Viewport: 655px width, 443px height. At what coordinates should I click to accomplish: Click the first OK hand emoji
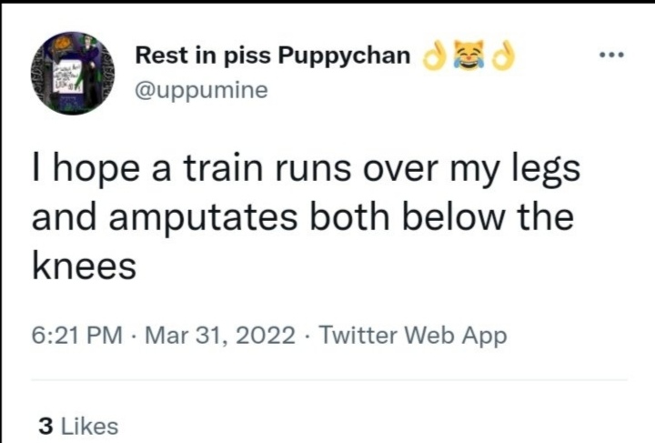(434, 55)
